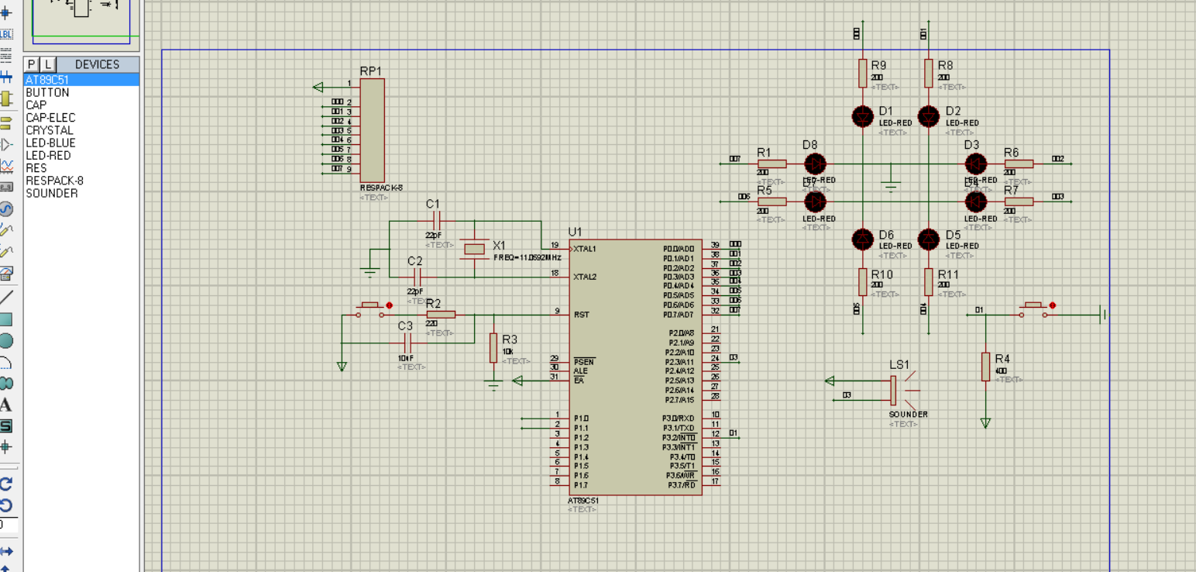
Task: Click the DEVICES selector header
Action: tap(98, 64)
